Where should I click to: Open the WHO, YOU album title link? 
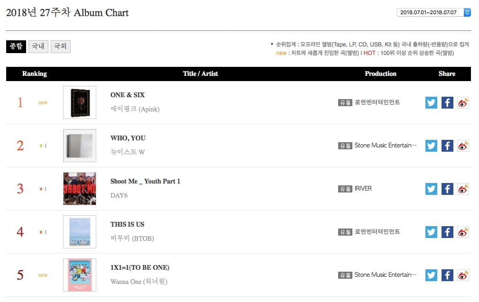pos(128,138)
